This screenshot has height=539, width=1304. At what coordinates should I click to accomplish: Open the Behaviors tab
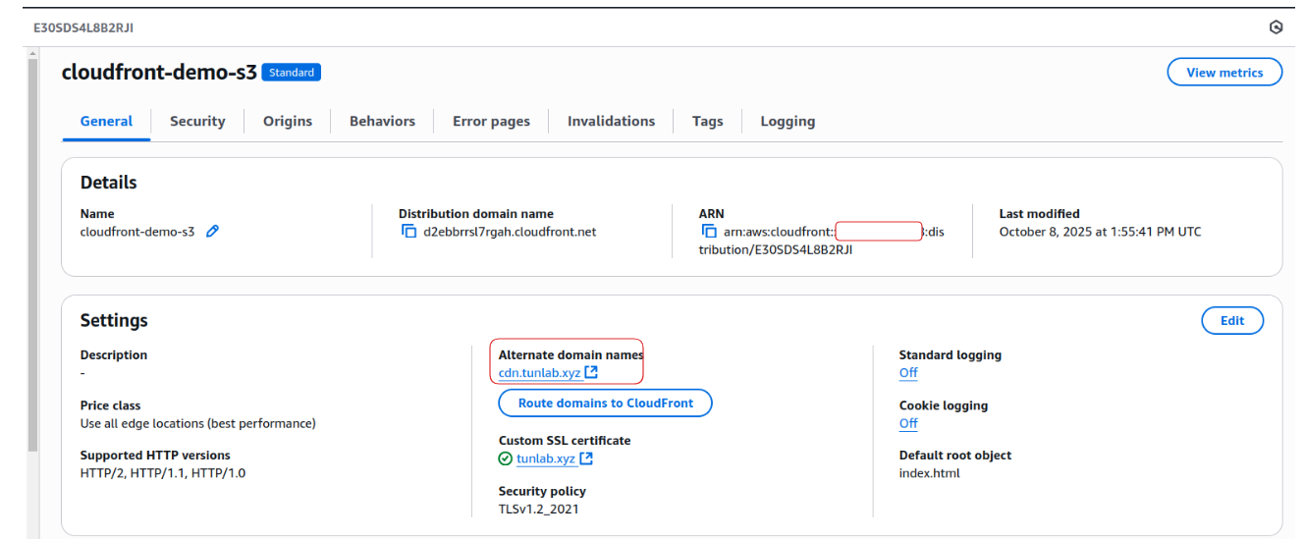pyautogui.click(x=382, y=122)
